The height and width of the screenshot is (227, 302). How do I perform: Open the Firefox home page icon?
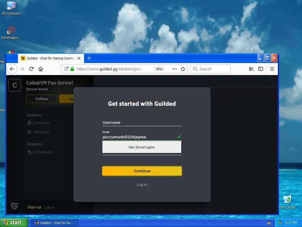click(x=41, y=69)
